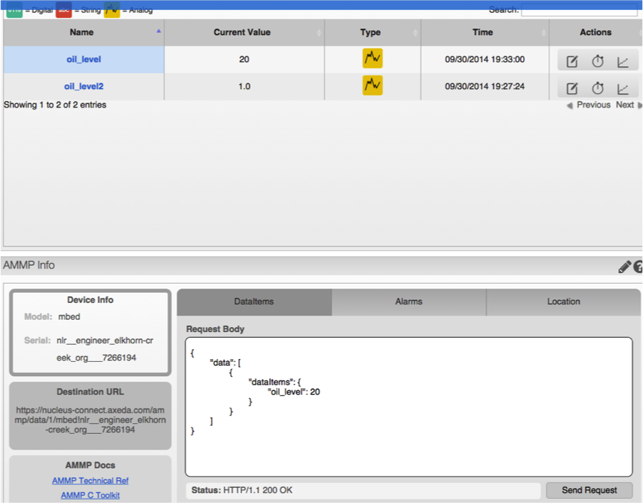The width and height of the screenshot is (643, 503).
Task: Click analog type icon for oil_level
Action: point(373,58)
